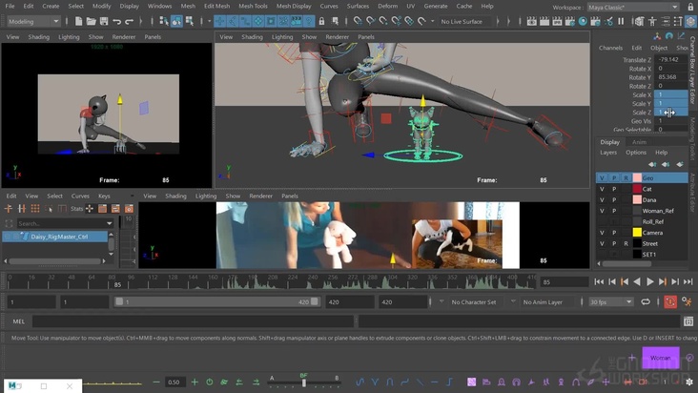Image resolution: width=698 pixels, height=393 pixels.
Task: Open the Mesh Tools menu
Action: [x=253, y=7]
